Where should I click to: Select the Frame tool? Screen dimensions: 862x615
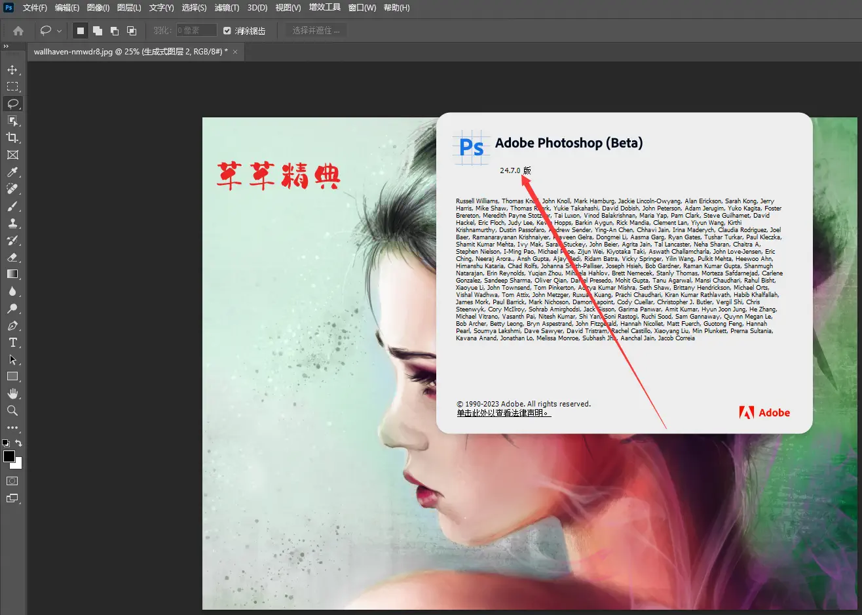[12, 155]
